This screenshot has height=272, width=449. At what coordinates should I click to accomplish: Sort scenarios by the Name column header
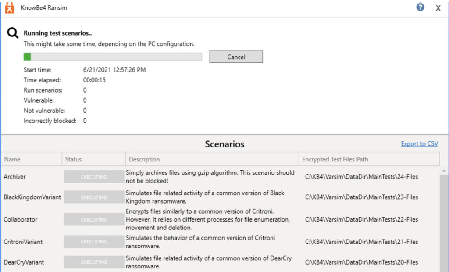pos(32,159)
